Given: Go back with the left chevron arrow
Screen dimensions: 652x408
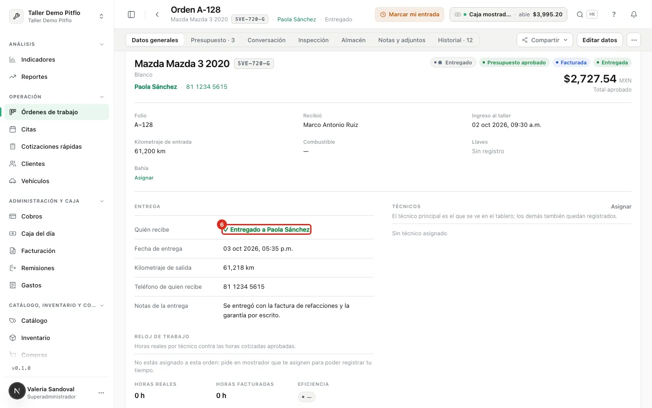Looking at the screenshot, I should tap(157, 15).
